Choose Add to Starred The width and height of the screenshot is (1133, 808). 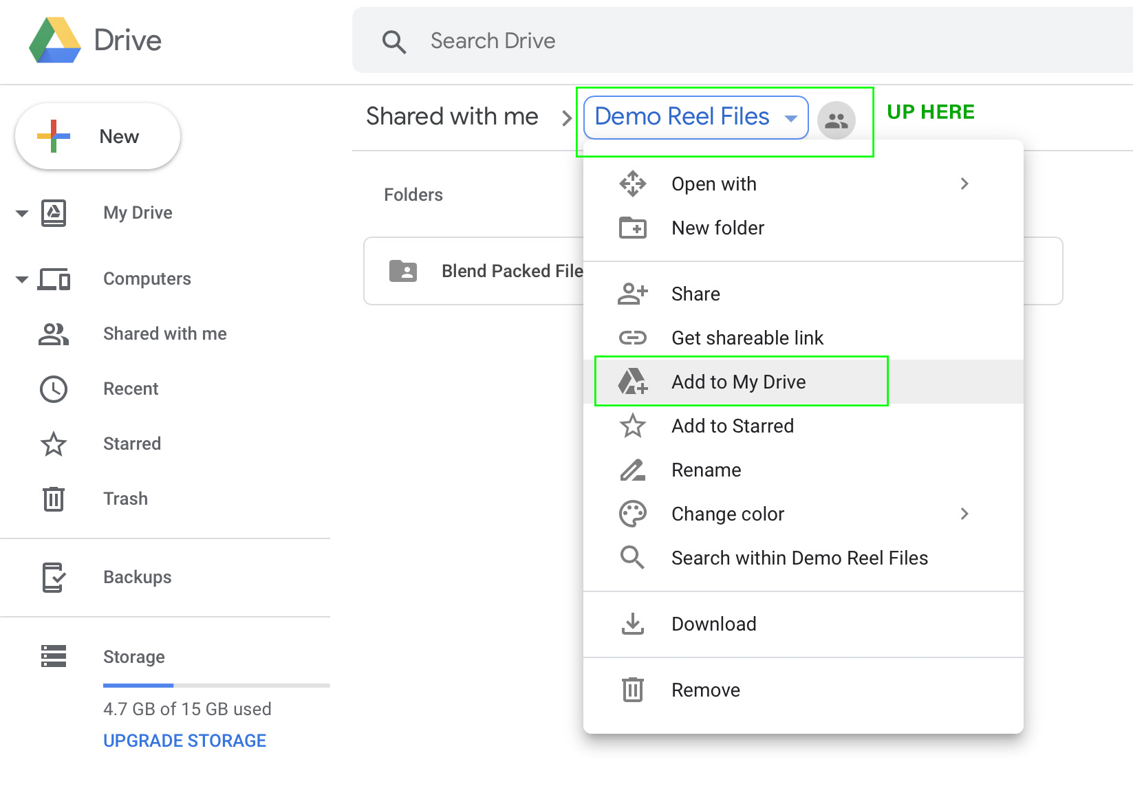click(x=733, y=426)
